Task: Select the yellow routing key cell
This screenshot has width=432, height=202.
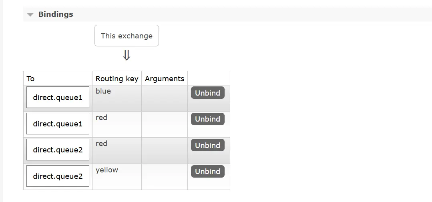Action: (x=107, y=170)
